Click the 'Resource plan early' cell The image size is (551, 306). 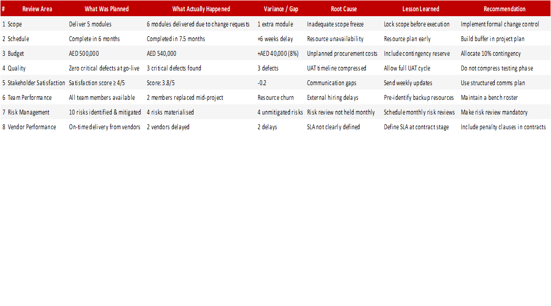[407, 39]
